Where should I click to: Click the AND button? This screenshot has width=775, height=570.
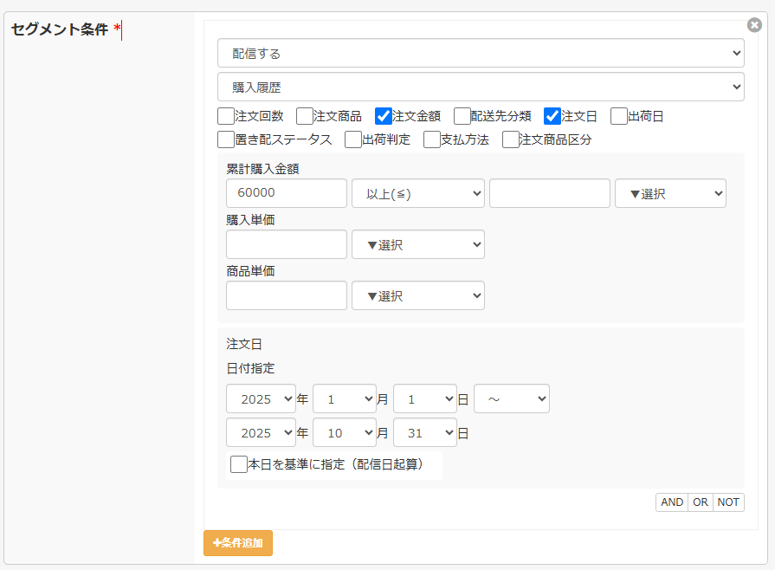point(672,502)
